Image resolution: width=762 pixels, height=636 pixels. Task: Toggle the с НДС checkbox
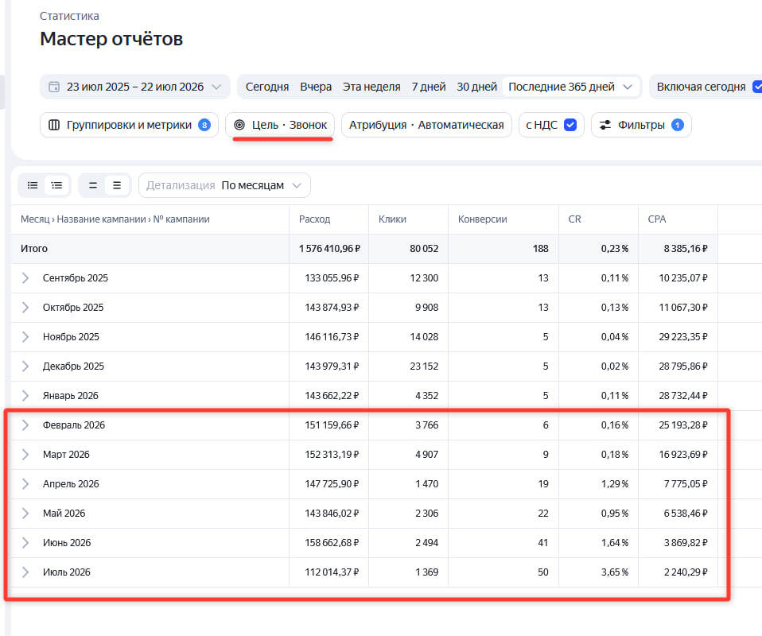(570, 125)
